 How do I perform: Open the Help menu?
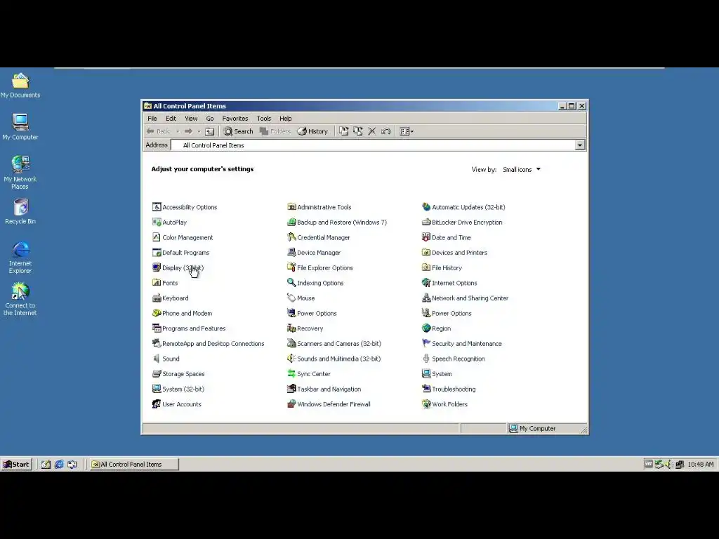[286, 118]
